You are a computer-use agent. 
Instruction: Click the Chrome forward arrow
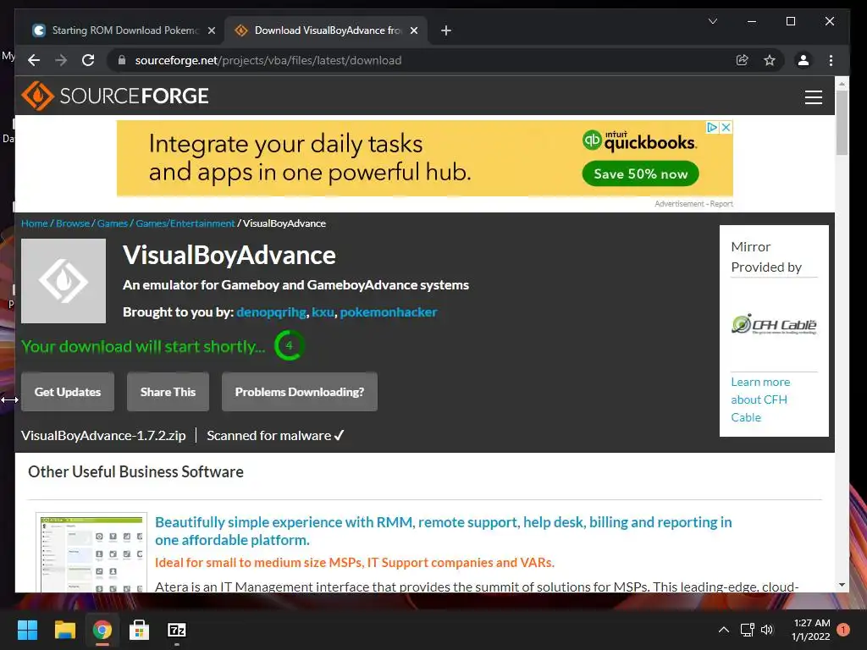(61, 60)
